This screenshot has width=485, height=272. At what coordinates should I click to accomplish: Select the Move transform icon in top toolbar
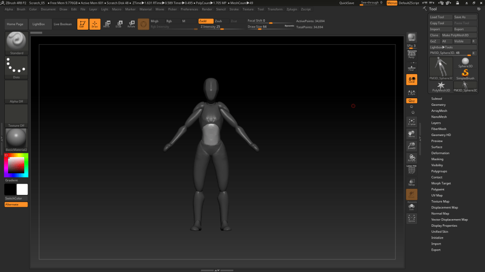tap(107, 24)
